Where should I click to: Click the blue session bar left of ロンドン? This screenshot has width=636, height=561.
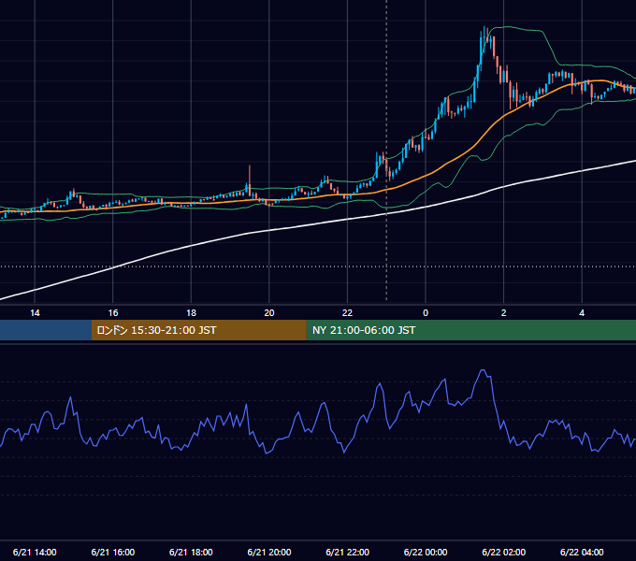point(46,330)
